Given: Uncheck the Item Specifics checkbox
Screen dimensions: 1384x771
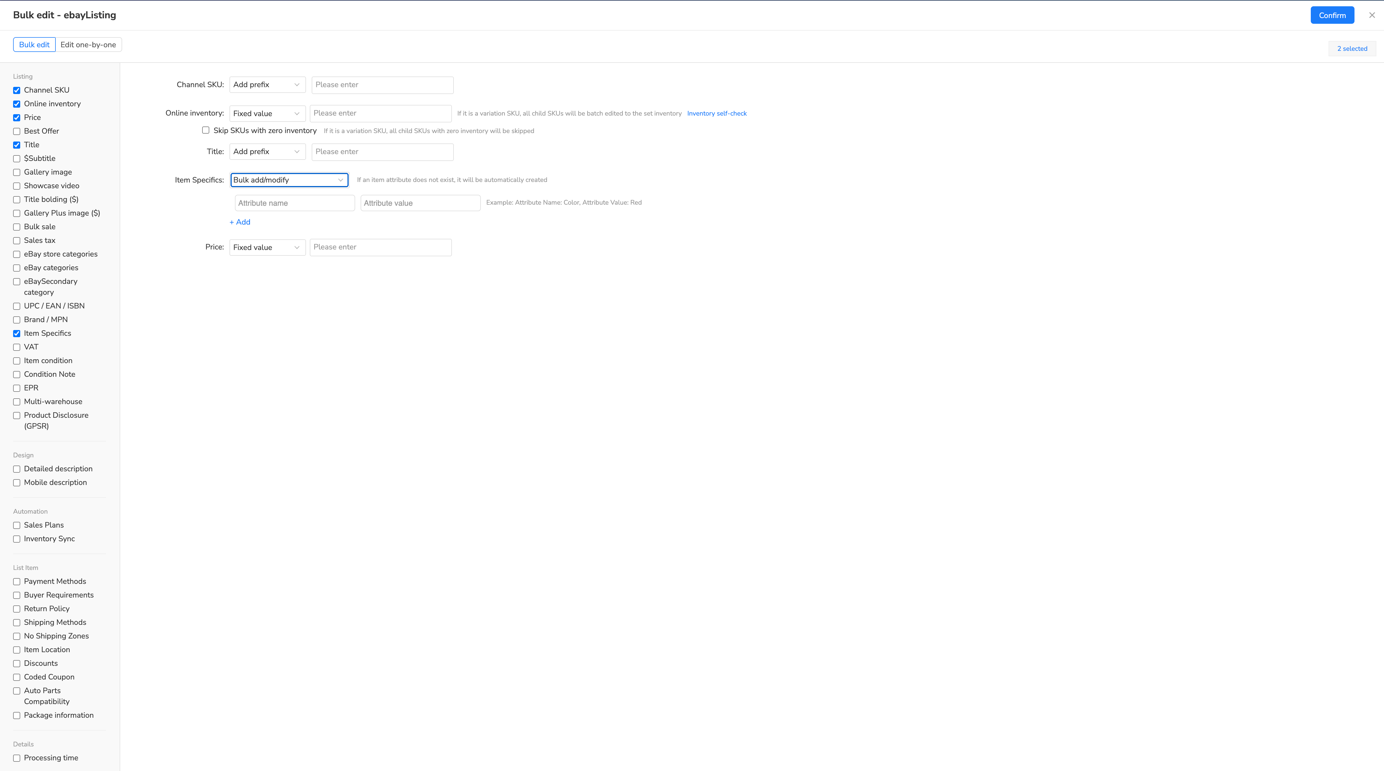Looking at the screenshot, I should tap(17, 333).
